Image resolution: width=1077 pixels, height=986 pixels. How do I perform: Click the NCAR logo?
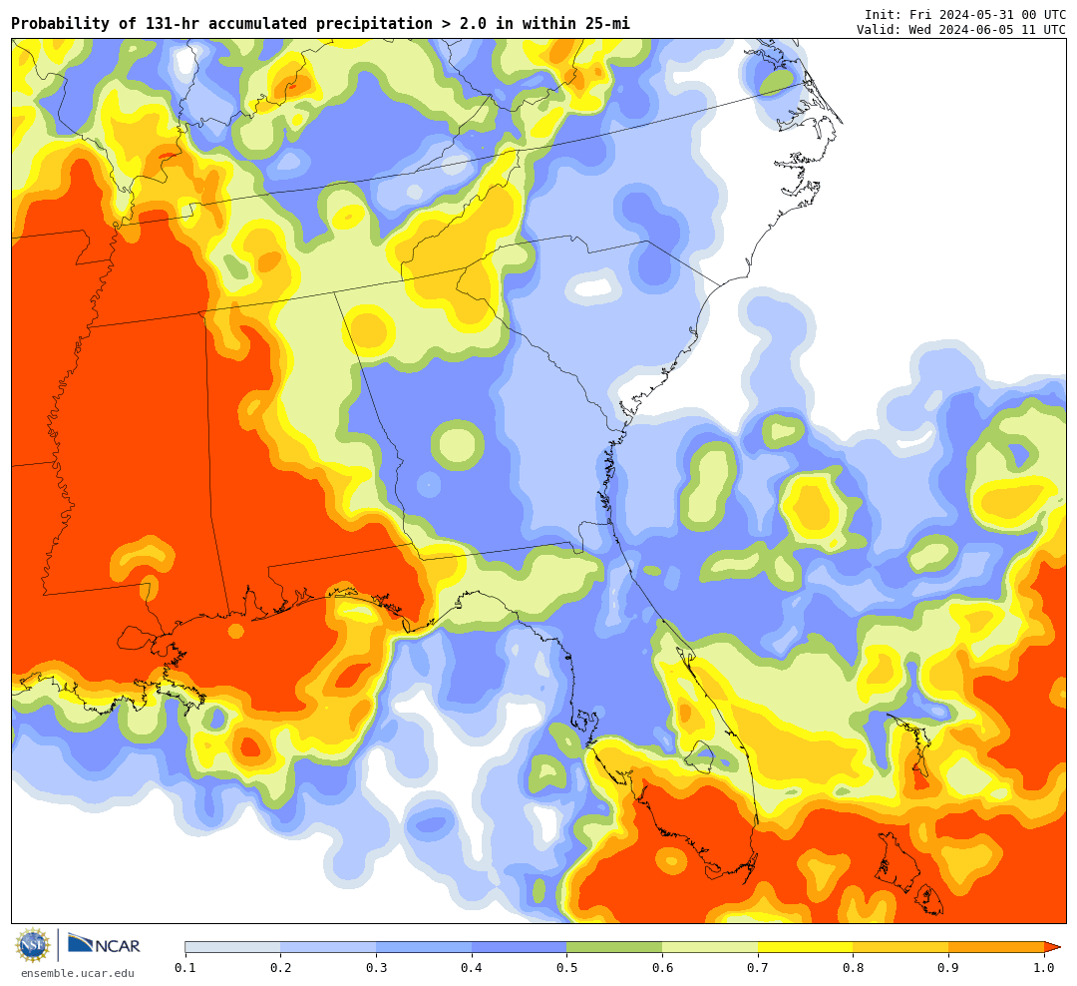click(x=104, y=944)
